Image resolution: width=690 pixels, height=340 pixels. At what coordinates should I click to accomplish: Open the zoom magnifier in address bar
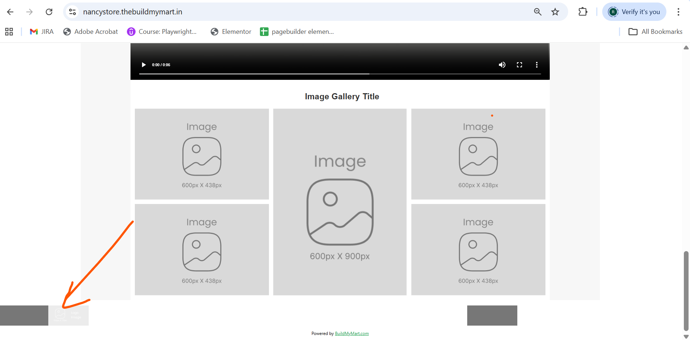(538, 12)
